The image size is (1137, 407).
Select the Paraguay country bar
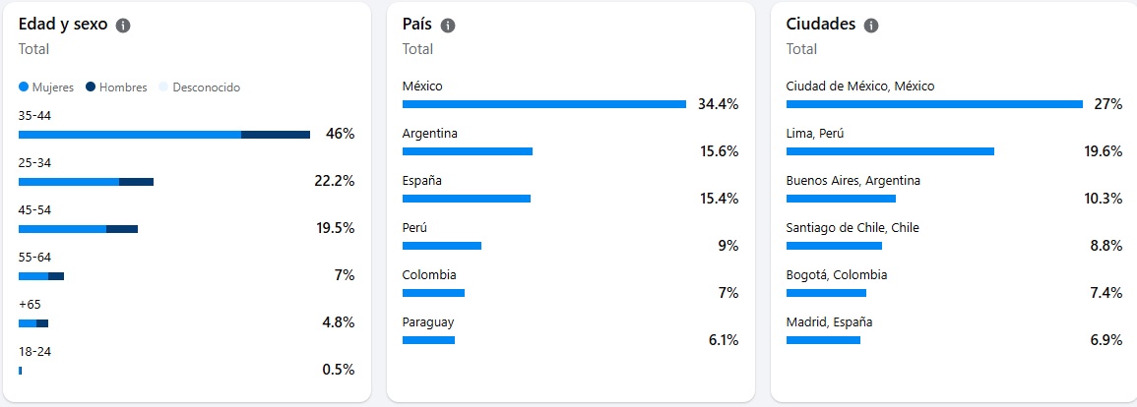pos(428,340)
